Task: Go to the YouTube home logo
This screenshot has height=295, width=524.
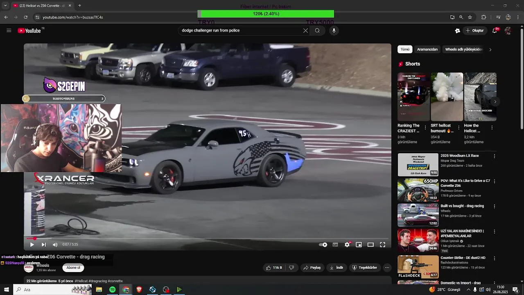Action: tap(29, 31)
